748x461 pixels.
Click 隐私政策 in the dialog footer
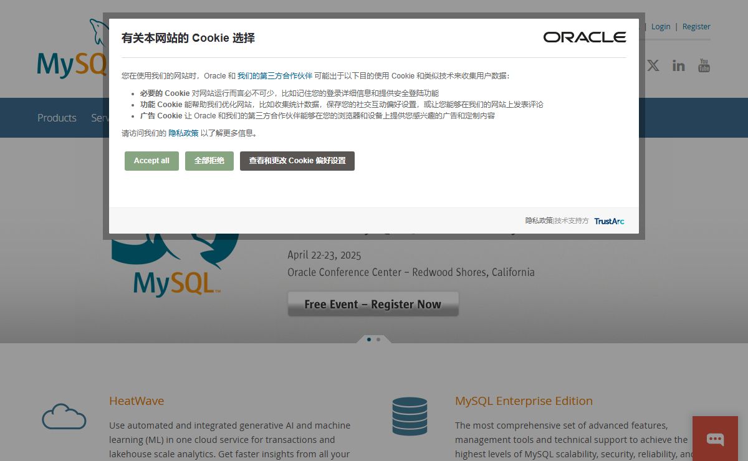point(539,221)
